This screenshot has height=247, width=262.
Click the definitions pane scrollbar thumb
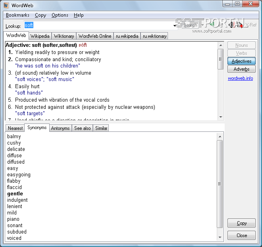(x=221, y=59)
